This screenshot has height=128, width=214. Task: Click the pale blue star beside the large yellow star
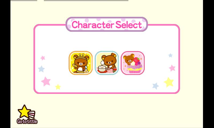coord(156,86)
